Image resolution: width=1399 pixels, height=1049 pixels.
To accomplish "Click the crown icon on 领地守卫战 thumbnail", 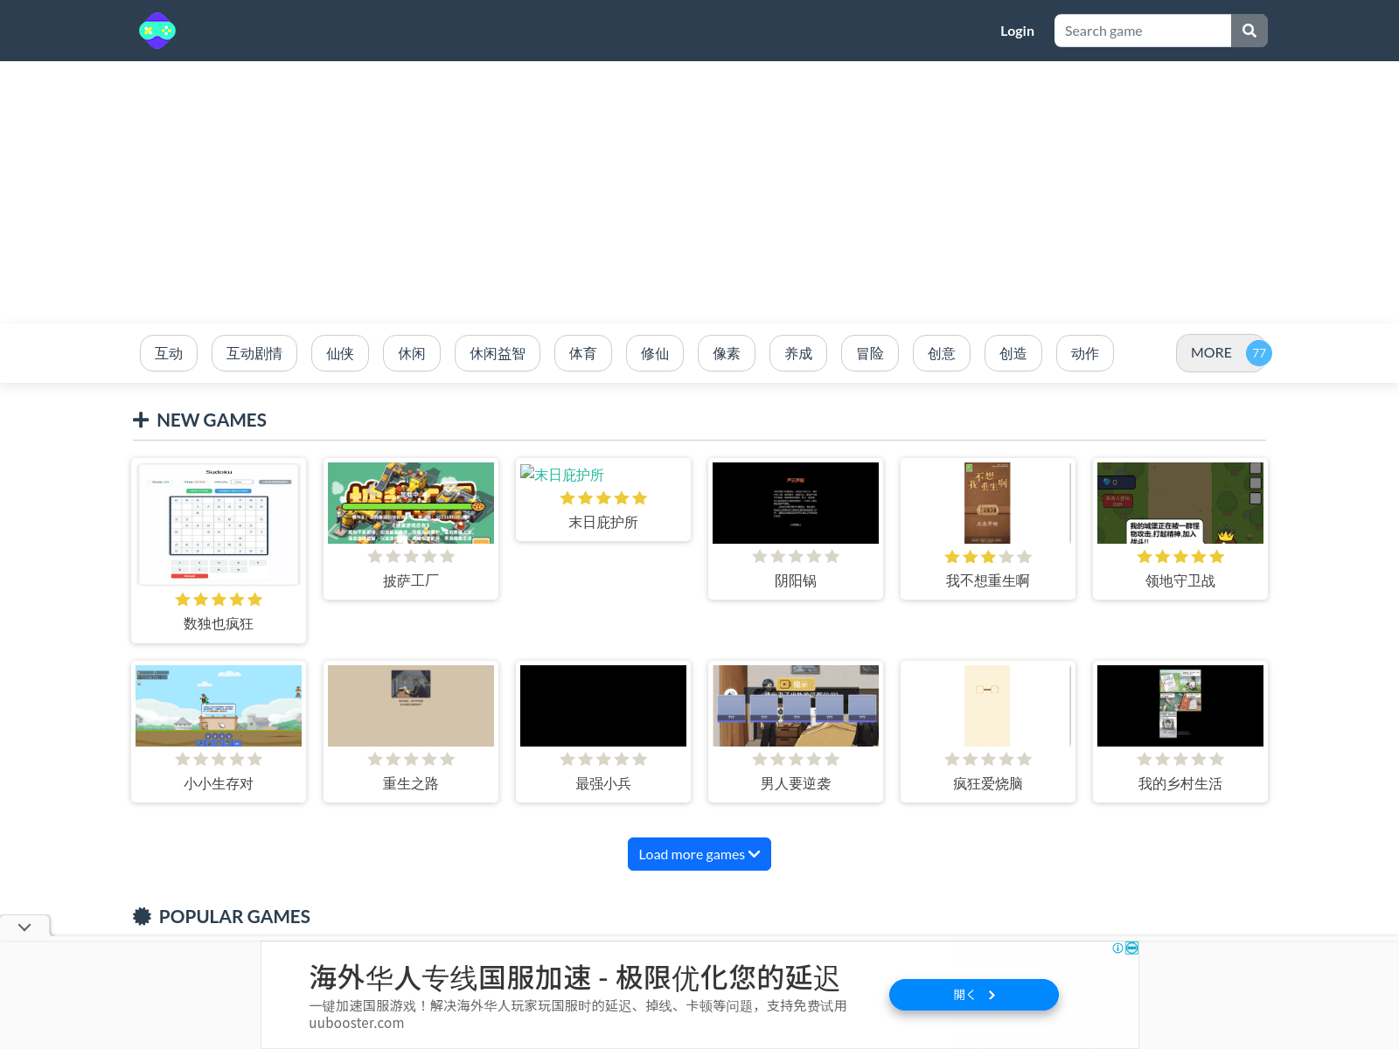I will point(1224,536).
